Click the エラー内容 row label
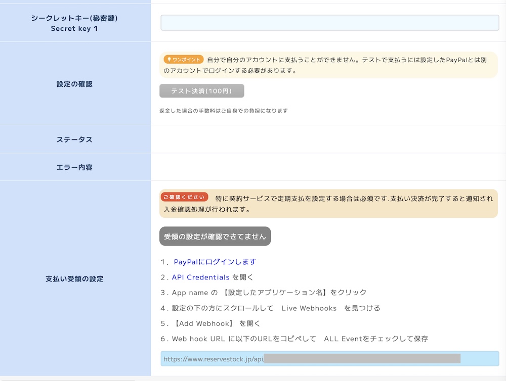Image resolution: width=506 pixels, height=381 pixels. pos(75,167)
